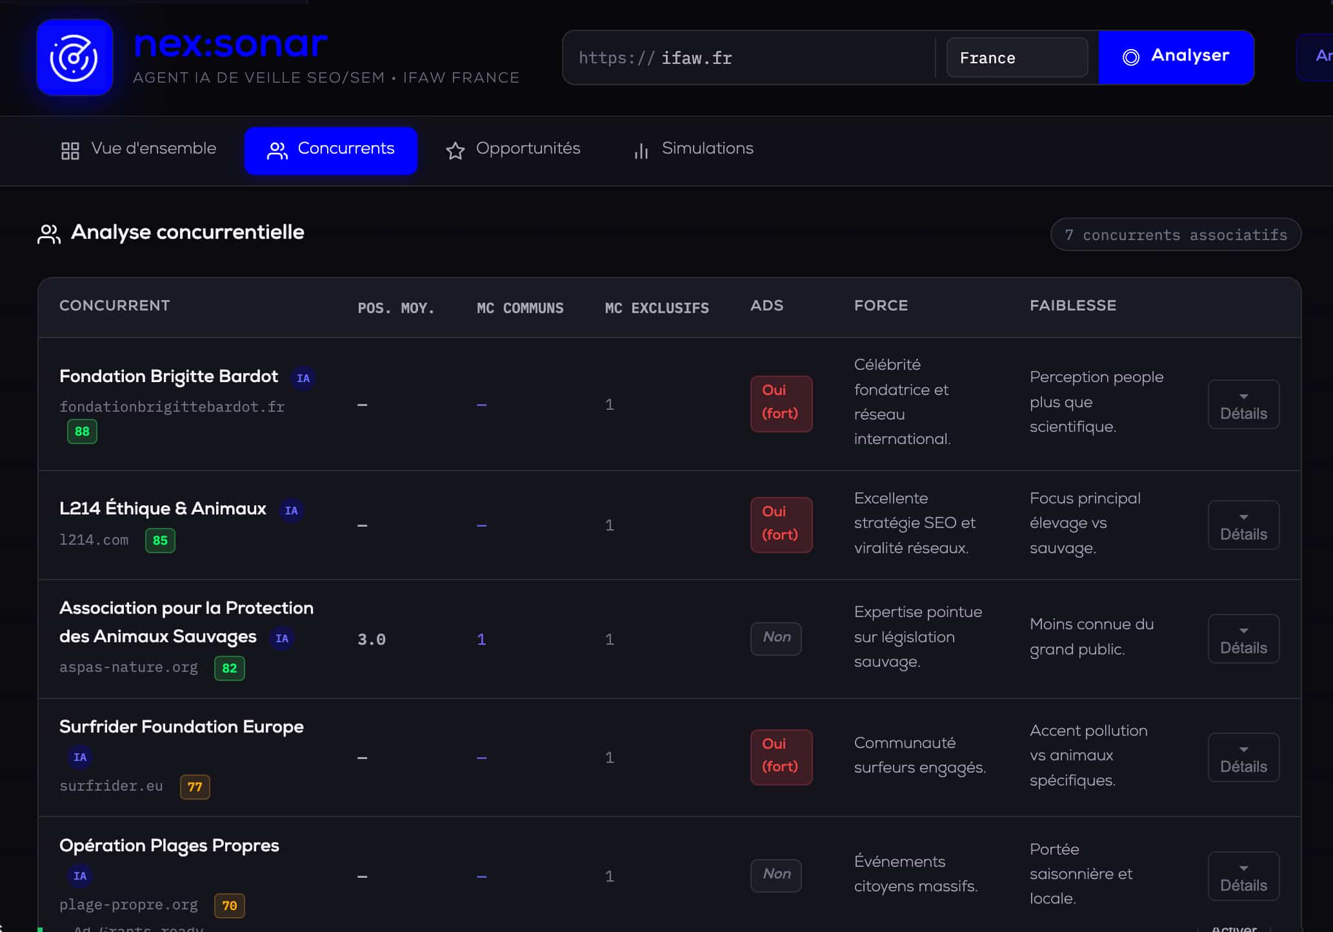Click score badge 88 for Fondation Brigitte Bardot
Viewport: 1333px width, 932px height.
pyautogui.click(x=82, y=431)
